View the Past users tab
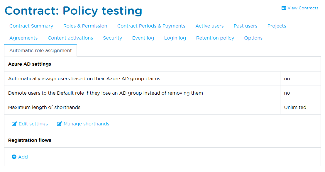This screenshot has width=325, height=172. tap(245, 26)
